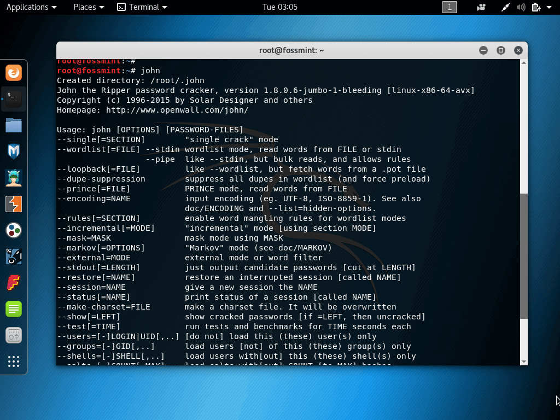Click workspace indicator number 1
Image resolution: width=560 pixels, height=420 pixels.
click(x=450, y=7)
